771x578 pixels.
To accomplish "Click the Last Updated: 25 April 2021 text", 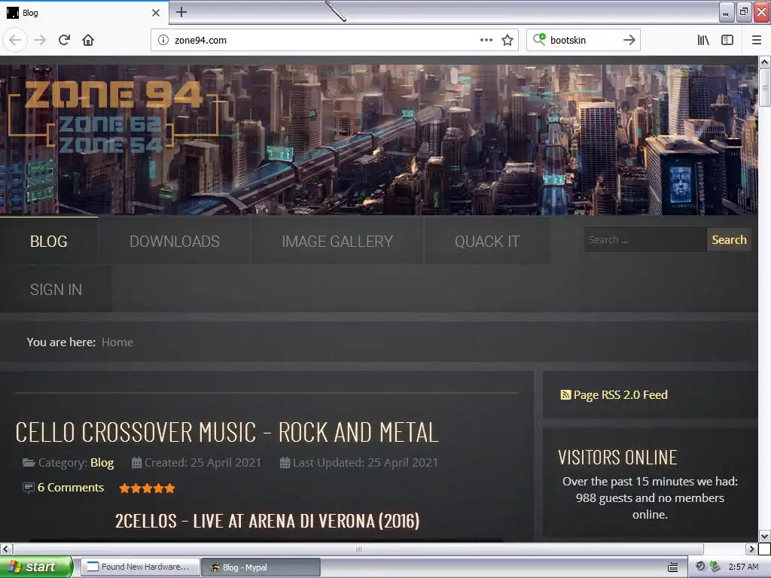I will [x=365, y=463].
